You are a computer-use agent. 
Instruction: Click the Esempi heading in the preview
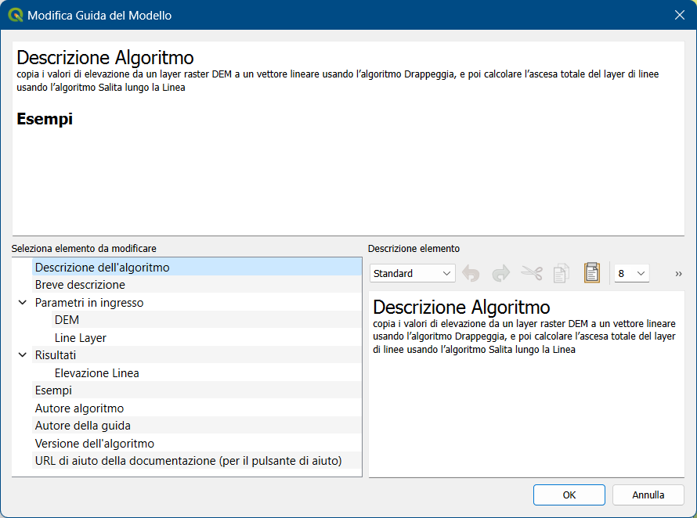click(x=45, y=119)
